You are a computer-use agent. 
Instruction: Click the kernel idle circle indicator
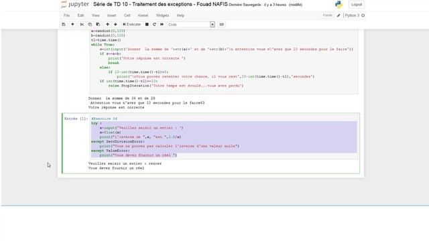tap(363, 15)
